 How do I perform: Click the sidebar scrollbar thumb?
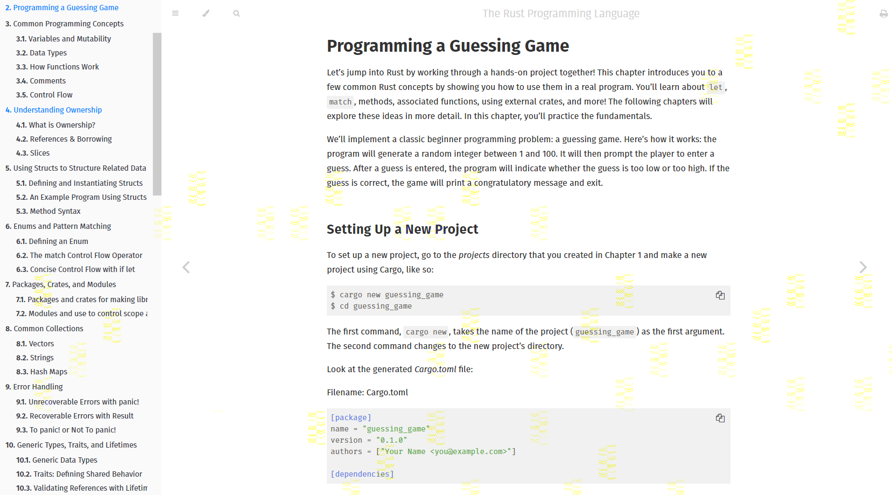tap(157, 114)
